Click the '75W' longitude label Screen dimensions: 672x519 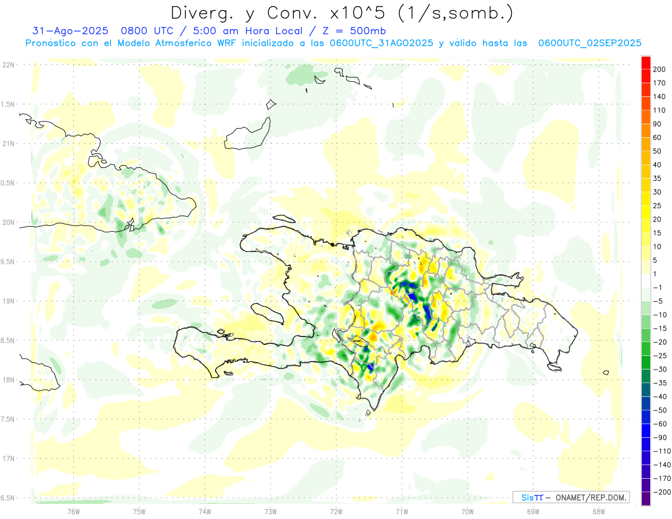(x=139, y=511)
